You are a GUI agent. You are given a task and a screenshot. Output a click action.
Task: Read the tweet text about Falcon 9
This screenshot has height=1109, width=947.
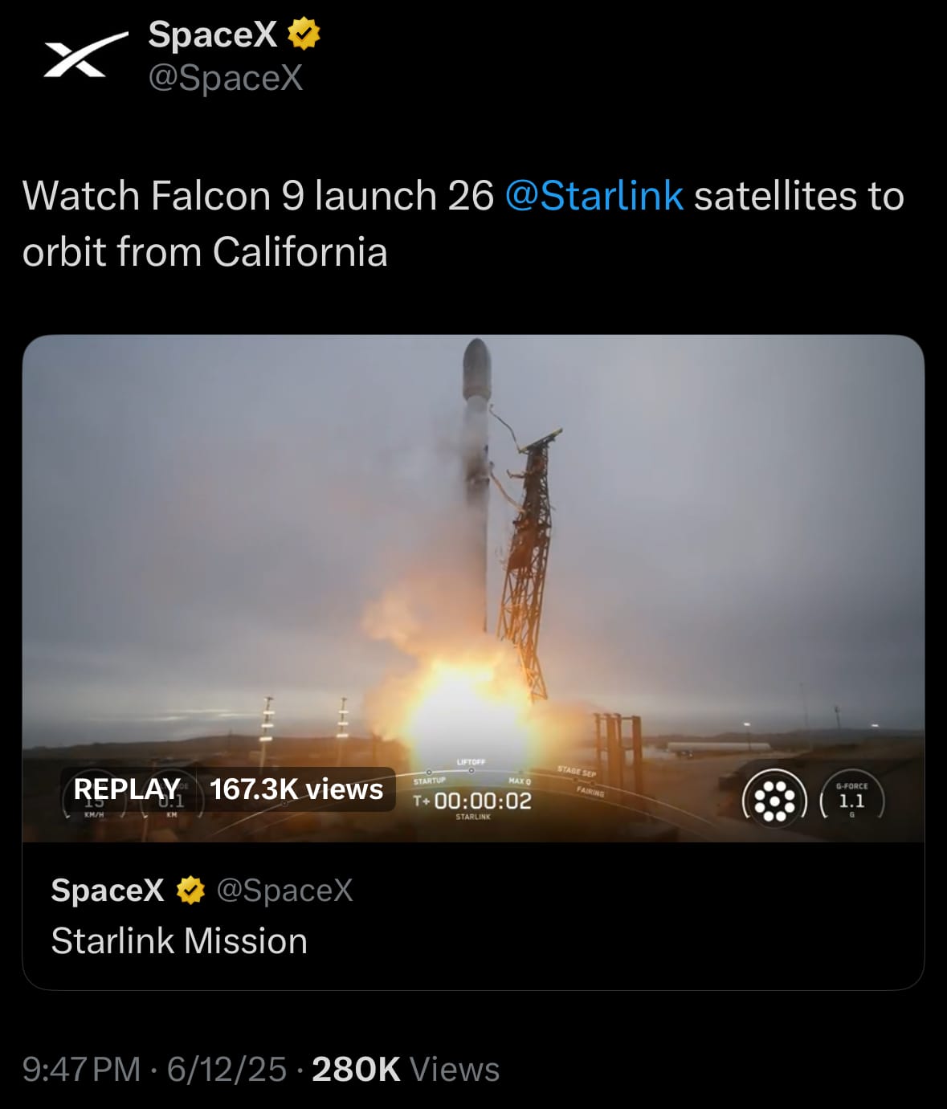pos(463,223)
